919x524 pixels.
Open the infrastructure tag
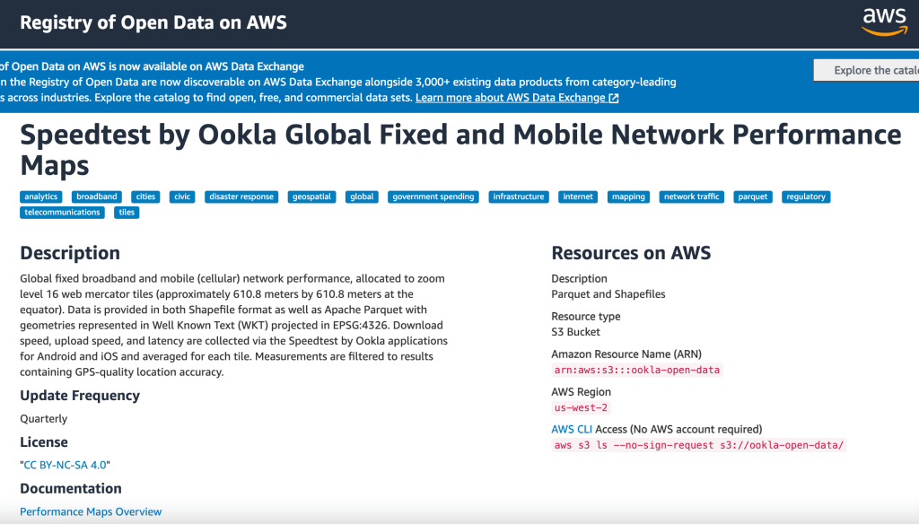(519, 196)
